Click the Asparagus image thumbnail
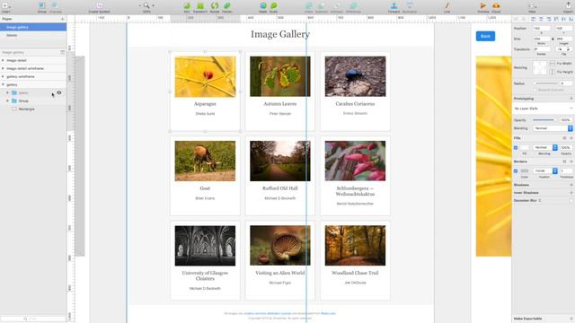Image resolution: width=575 pixels, height=323 pixels. tap(205, 76)
